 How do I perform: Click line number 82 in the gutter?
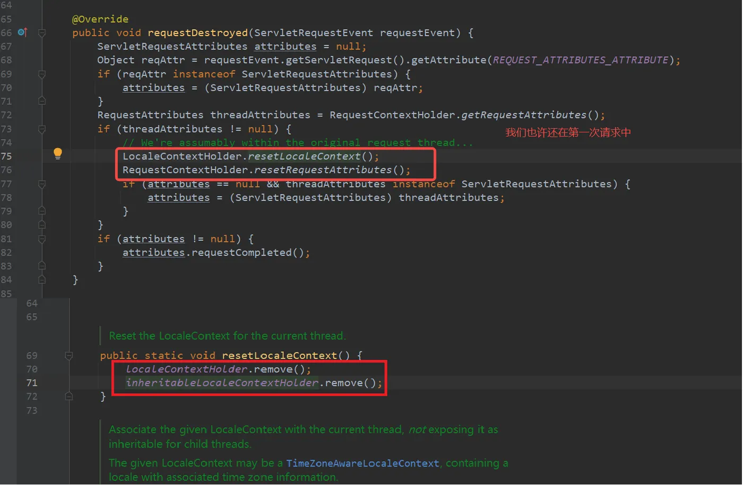(6, 253)
